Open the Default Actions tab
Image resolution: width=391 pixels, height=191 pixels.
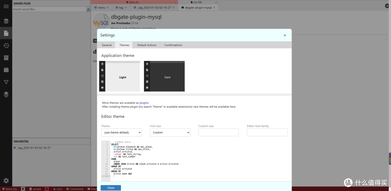(x=147, y=45)
